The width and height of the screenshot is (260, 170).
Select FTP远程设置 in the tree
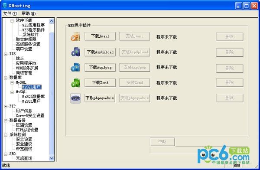pyautogui.click(x=27, y=130)
